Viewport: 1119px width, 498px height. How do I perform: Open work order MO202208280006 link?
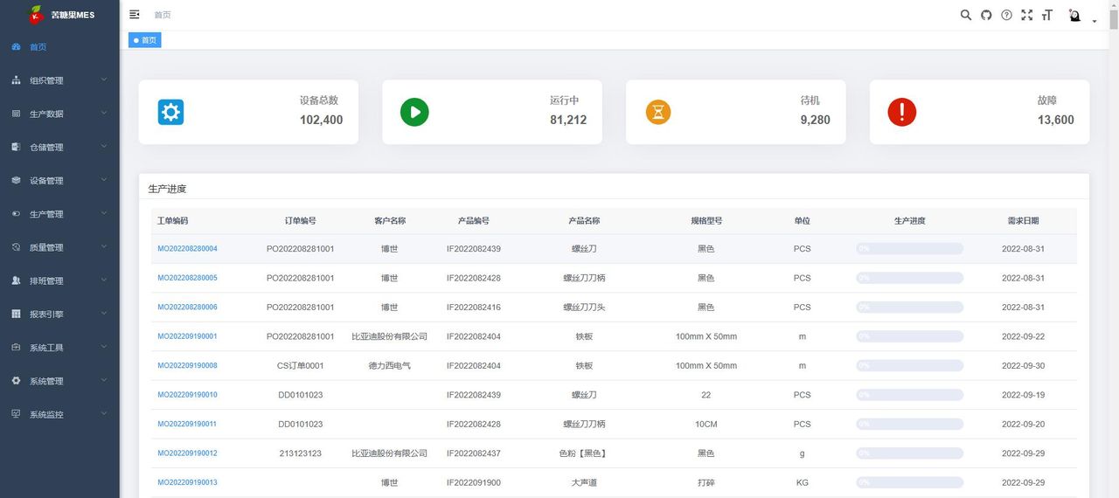(x=187, y=308)
